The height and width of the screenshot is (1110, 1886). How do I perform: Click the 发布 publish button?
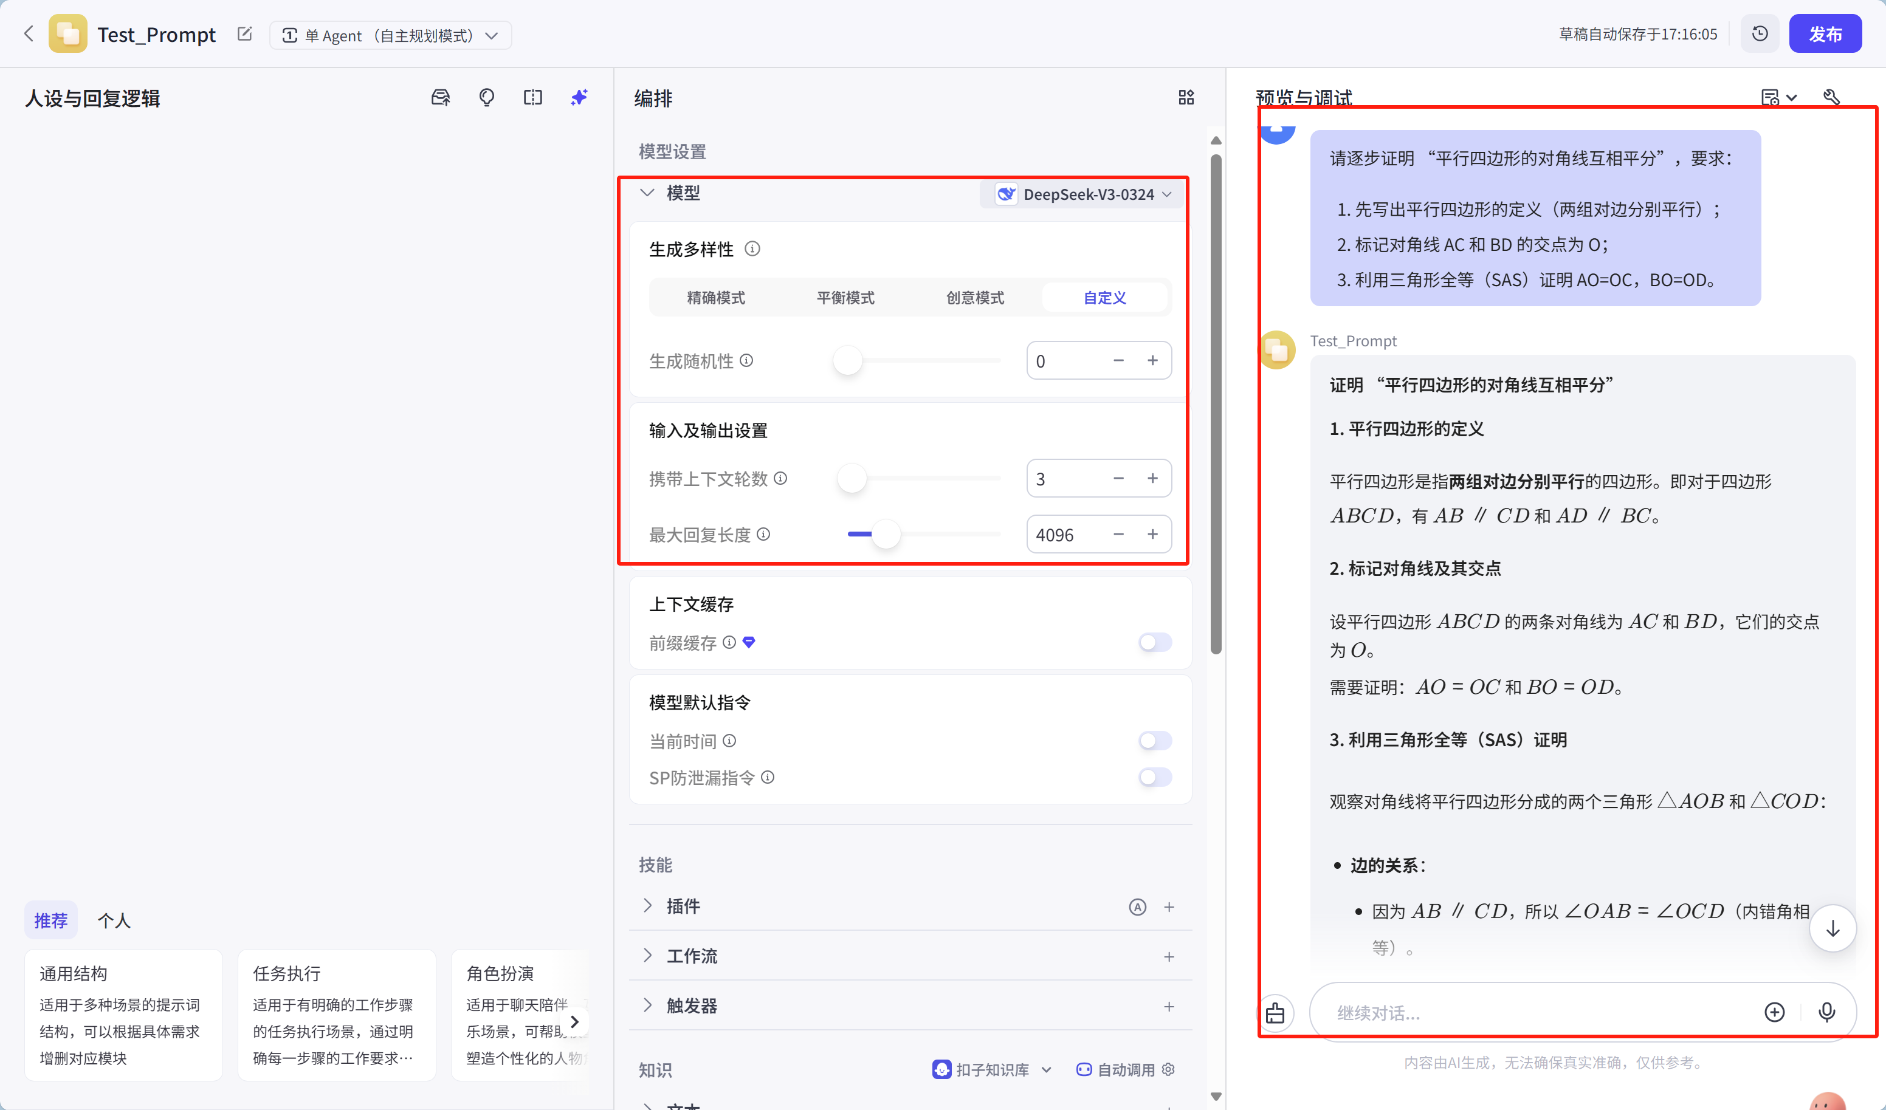pyautogui.click(x=1825, y=35)
